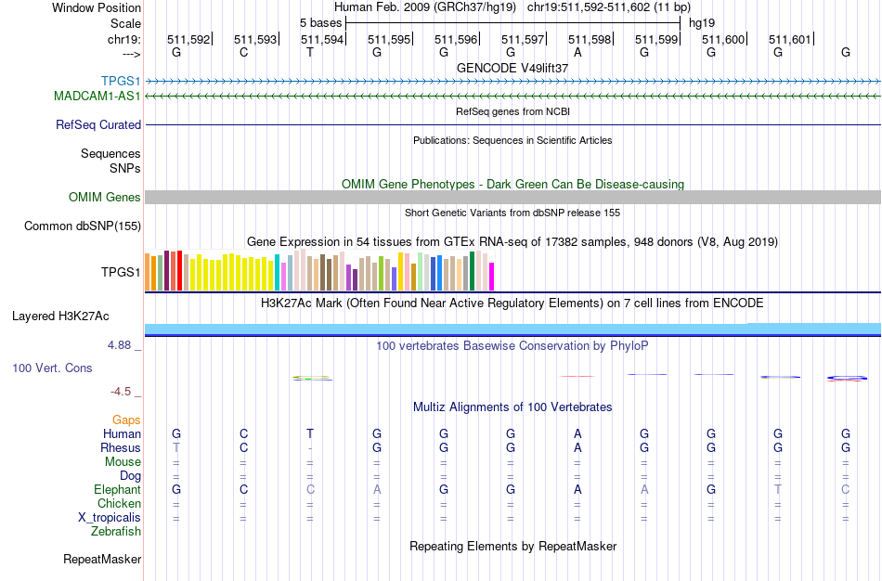
Task: Select the Chicken species label
Action: 119,503
